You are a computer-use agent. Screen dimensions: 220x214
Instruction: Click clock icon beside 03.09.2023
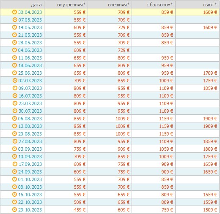[14, 149]
